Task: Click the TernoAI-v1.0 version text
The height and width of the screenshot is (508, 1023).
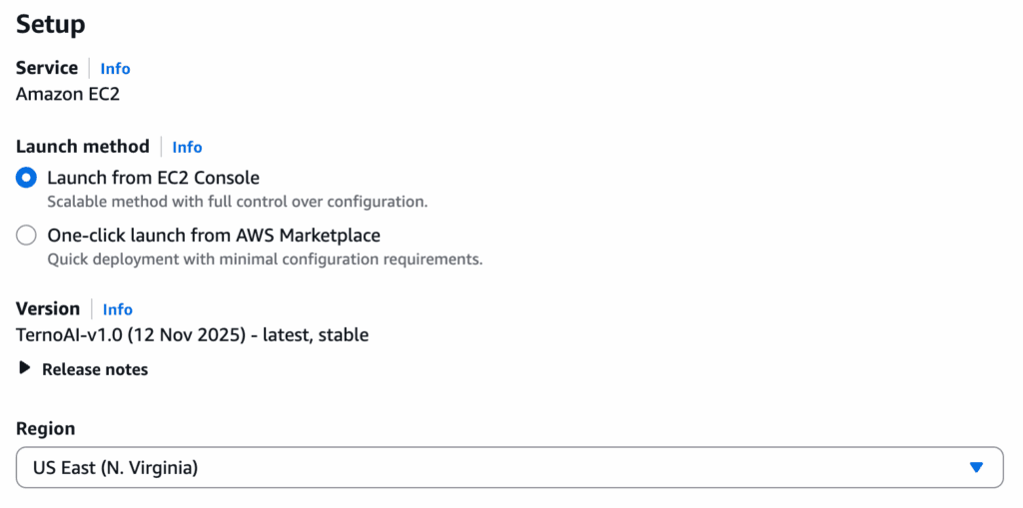Action: click(193, 335)
